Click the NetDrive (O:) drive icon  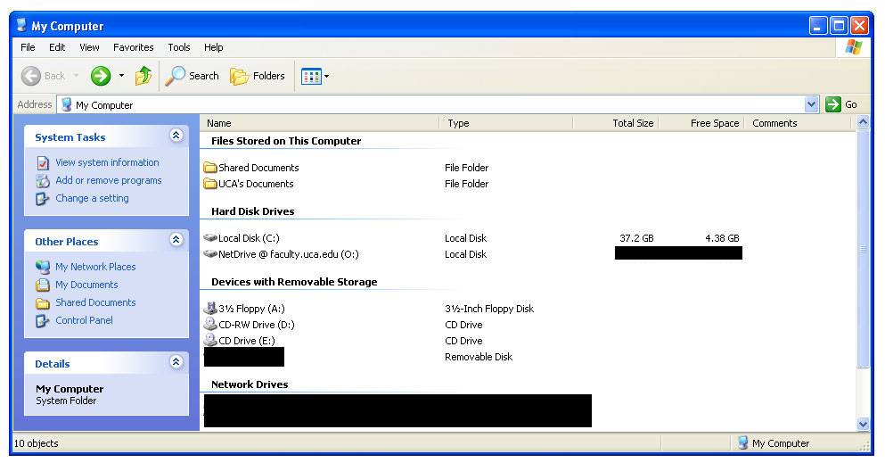(x=210, y=254)
